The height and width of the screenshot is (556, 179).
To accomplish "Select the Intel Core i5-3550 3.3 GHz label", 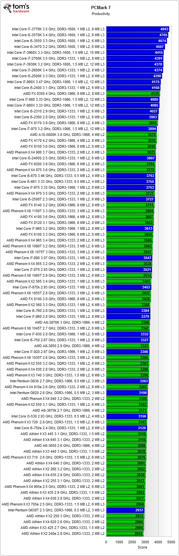I will click(x=59, y=41).
